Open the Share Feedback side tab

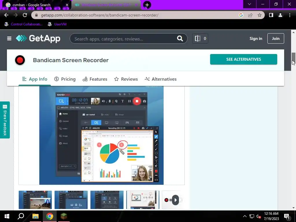click(x=5, y=120)
